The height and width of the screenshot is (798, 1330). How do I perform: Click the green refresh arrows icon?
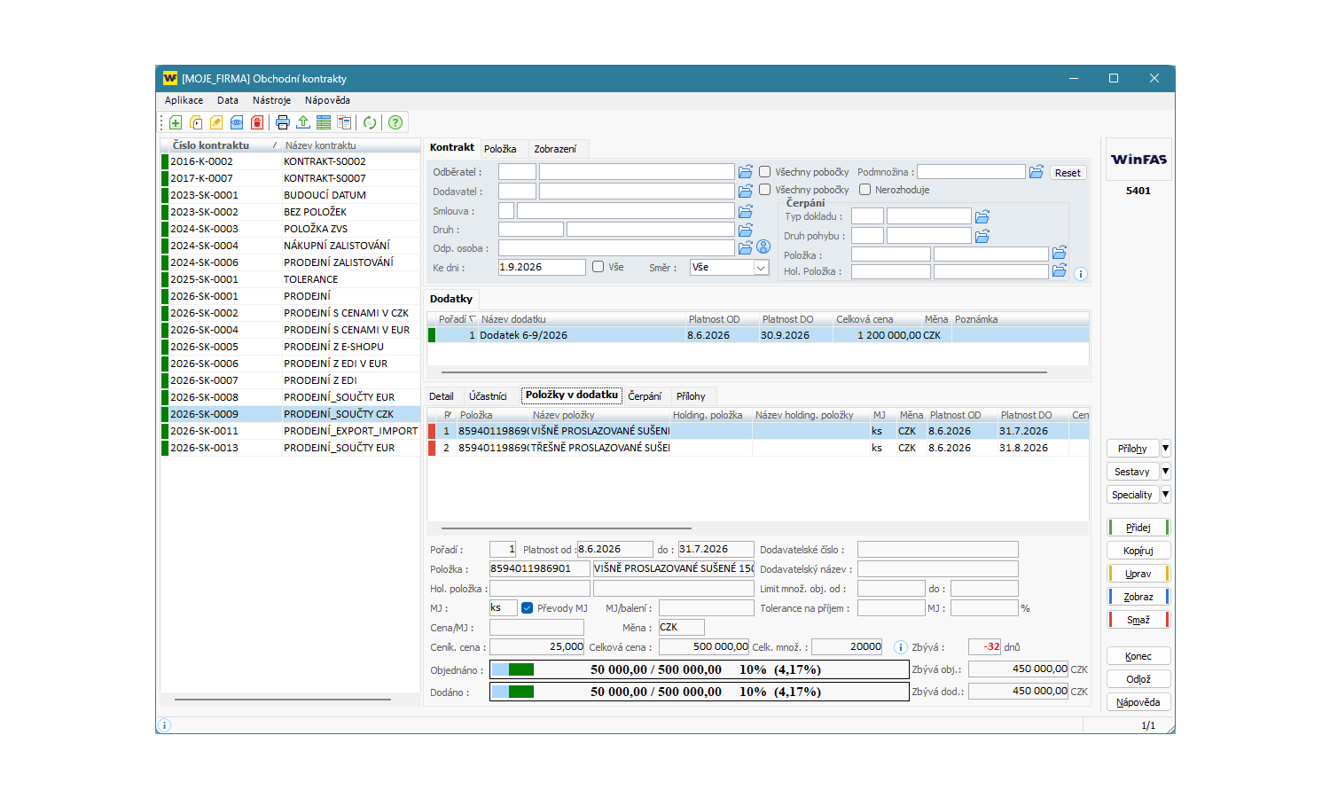click(x=370, y=122)
